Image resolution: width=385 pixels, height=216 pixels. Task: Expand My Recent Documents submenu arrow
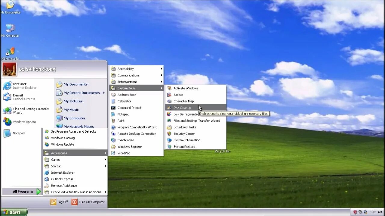104,93
